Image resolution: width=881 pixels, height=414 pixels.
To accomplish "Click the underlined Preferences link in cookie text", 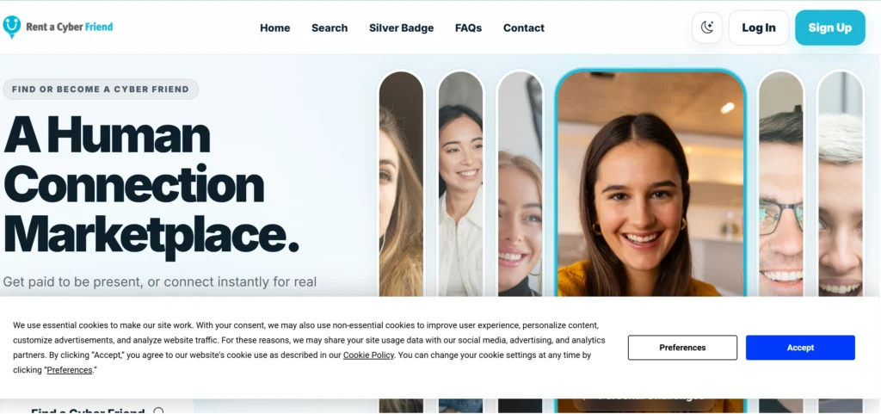I will [70, 370].
